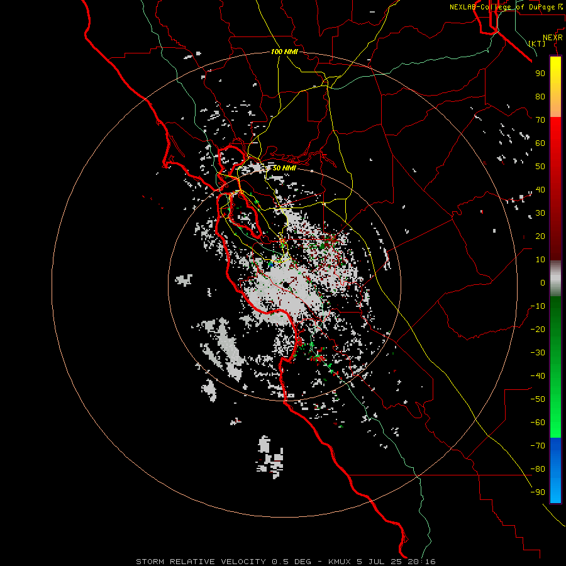566x566 pixels.
Task: Click the "STORM RELATIVE VELOCITY" caption text
Action: click(201, 562)
